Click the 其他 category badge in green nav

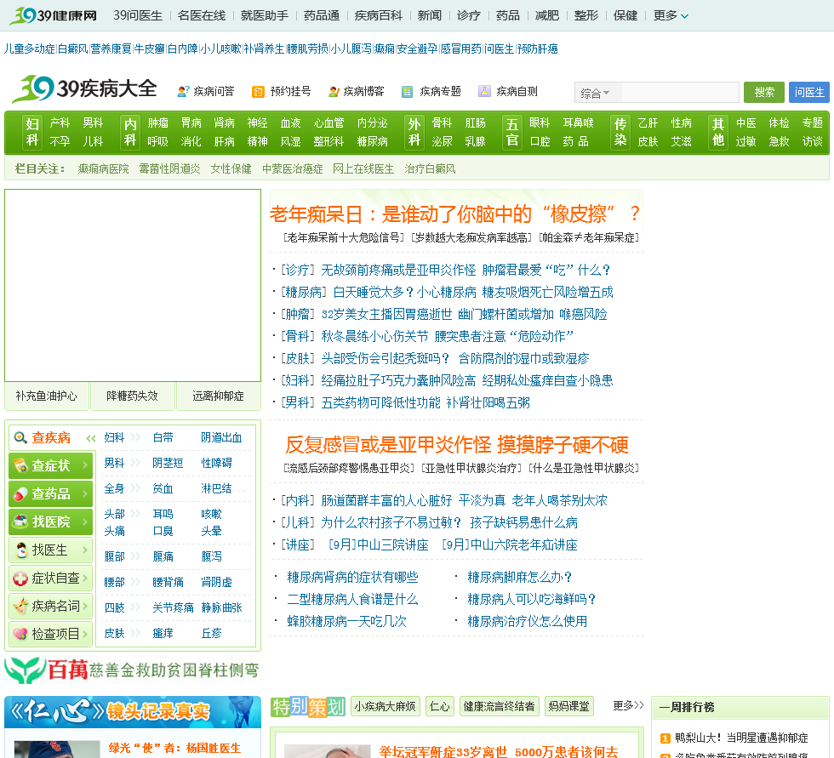click(x=718, y=132)
